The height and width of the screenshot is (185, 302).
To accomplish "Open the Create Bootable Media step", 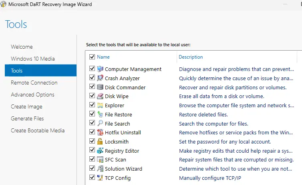I will click(x=38, y=130).
